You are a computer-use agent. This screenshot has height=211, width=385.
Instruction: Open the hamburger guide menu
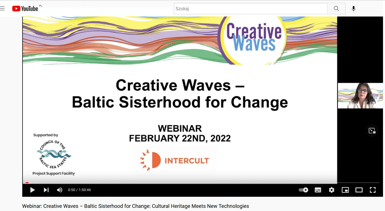[x=2, y=9]
